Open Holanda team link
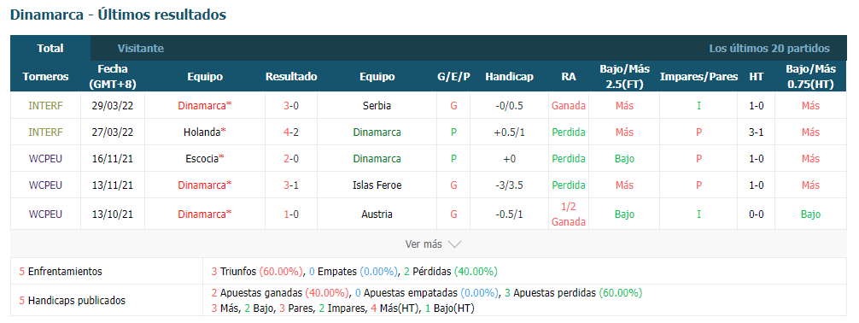 (x=205, y=132)
